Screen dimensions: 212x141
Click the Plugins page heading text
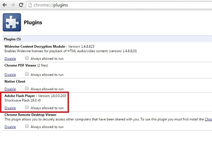pos(33,22)
